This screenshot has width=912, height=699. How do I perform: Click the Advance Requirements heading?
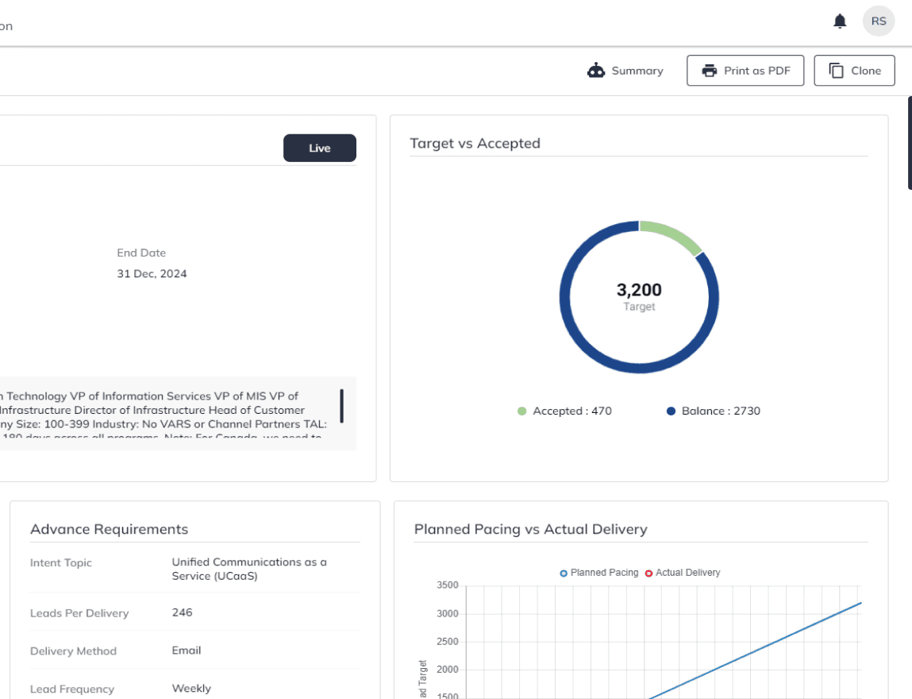110,529
